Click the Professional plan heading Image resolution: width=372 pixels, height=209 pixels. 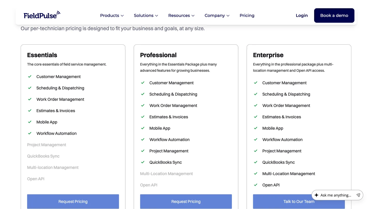(158, 55)
